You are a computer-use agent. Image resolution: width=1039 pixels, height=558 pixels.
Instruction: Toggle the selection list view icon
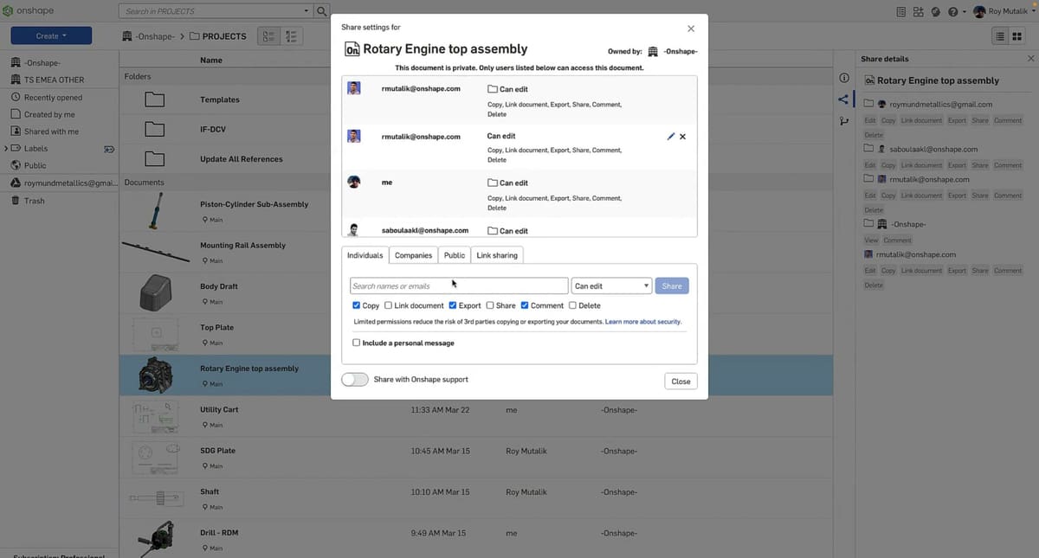268,36
